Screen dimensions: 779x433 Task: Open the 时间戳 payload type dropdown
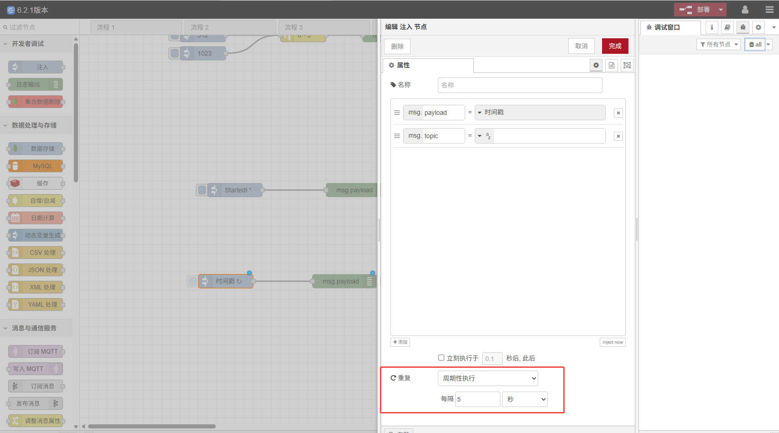point(540,113)
